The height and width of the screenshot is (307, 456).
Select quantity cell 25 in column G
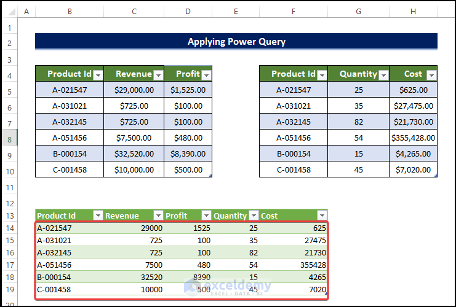coord(358,90)
